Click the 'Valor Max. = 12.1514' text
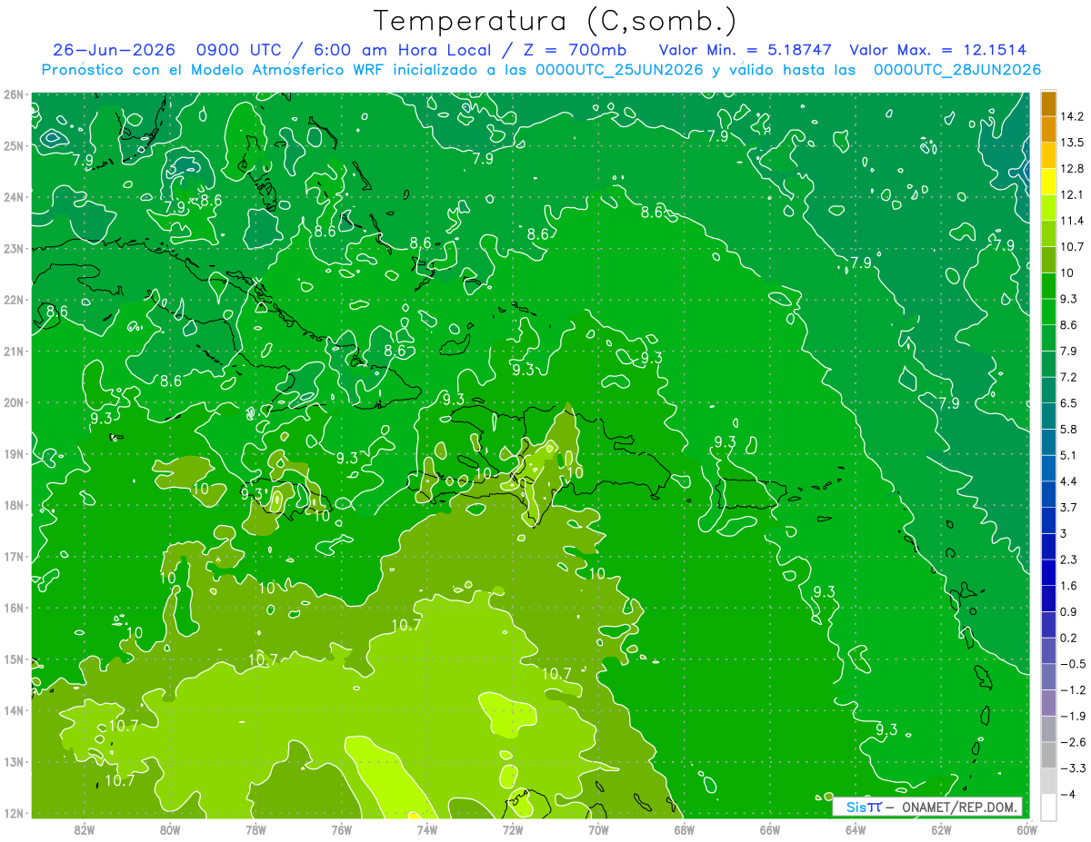The width and height of the screenshot is (1091, 842). [938, 50]
